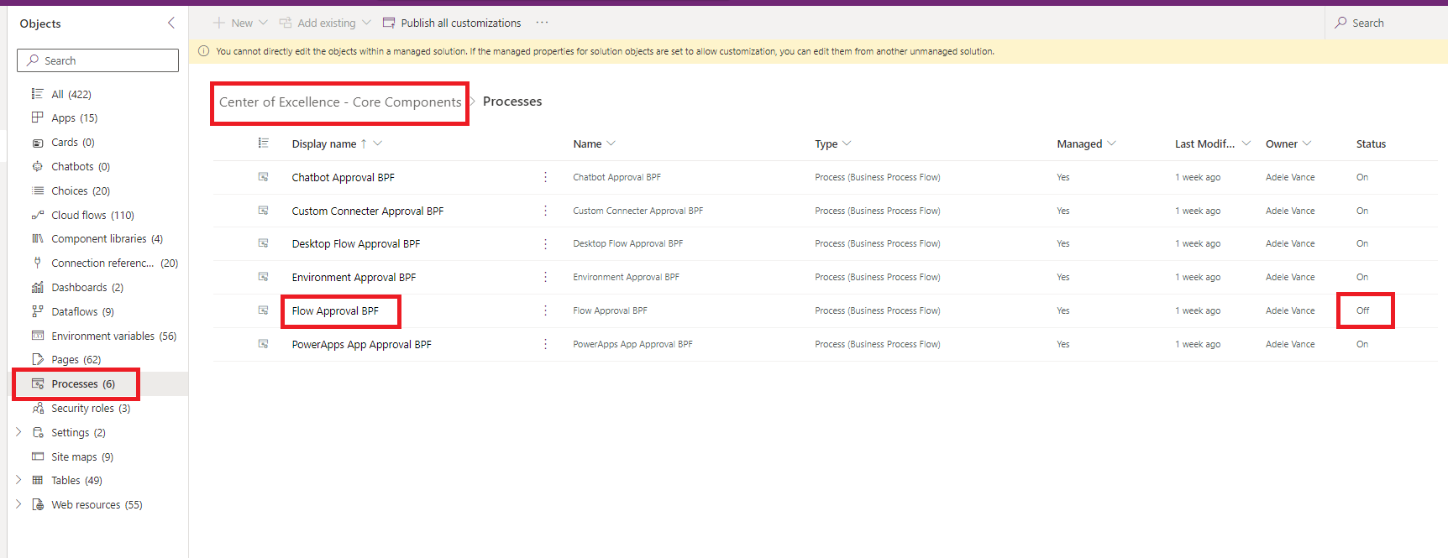Open the Custom Connecter Approval BPF process
The width and height of the screenshot is (1448, 558).
(x=368, y=211)
